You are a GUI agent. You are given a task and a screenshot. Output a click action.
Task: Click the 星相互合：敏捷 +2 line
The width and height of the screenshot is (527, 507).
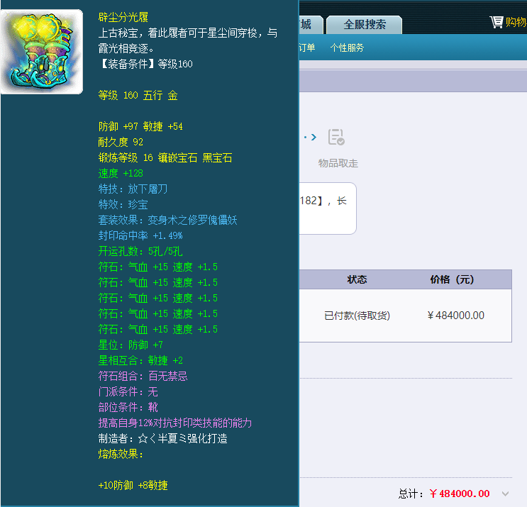(140, 360)
